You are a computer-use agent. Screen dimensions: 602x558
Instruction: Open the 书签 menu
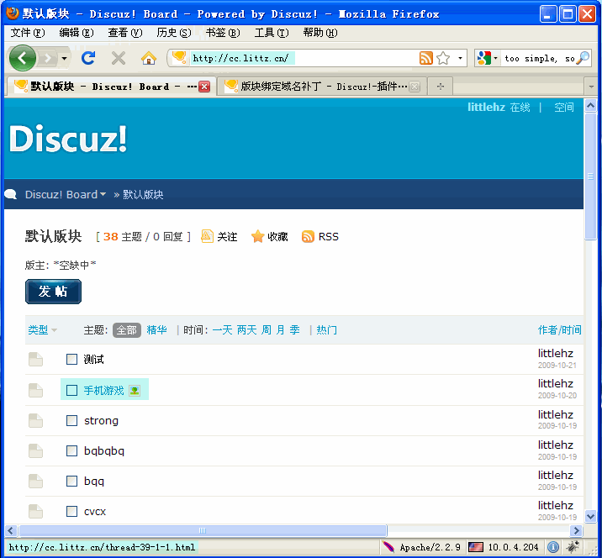pyautogui.click(x=223, y=33)
